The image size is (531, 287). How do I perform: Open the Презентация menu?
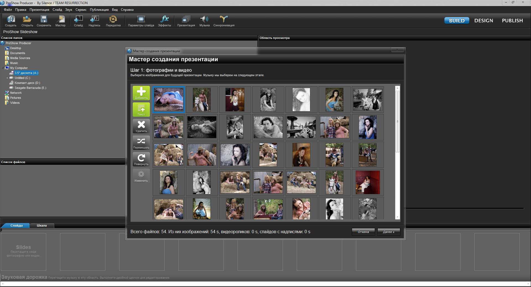tap(39, 10)
